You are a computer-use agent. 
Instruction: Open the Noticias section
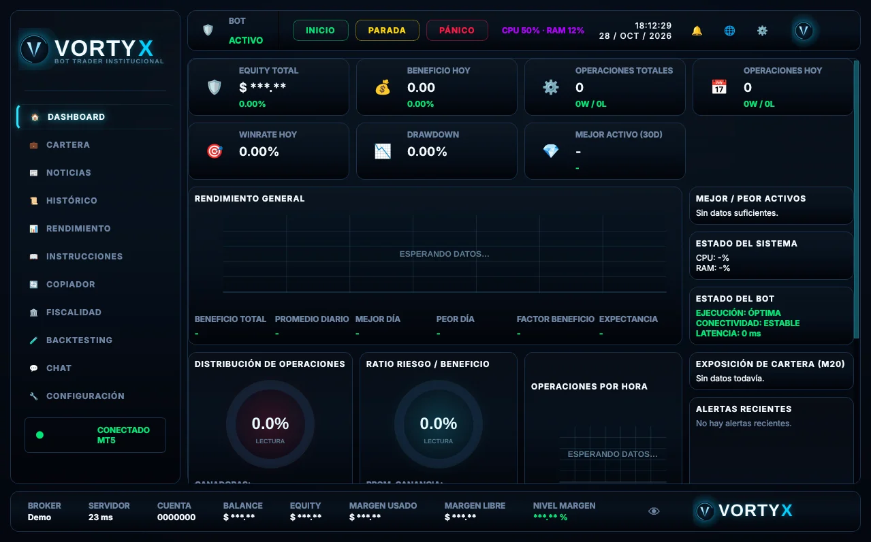pos(95,173)
